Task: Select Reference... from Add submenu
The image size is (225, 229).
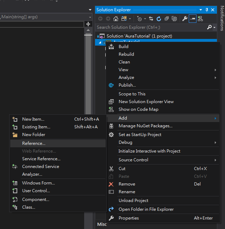Action: [34, 143]
